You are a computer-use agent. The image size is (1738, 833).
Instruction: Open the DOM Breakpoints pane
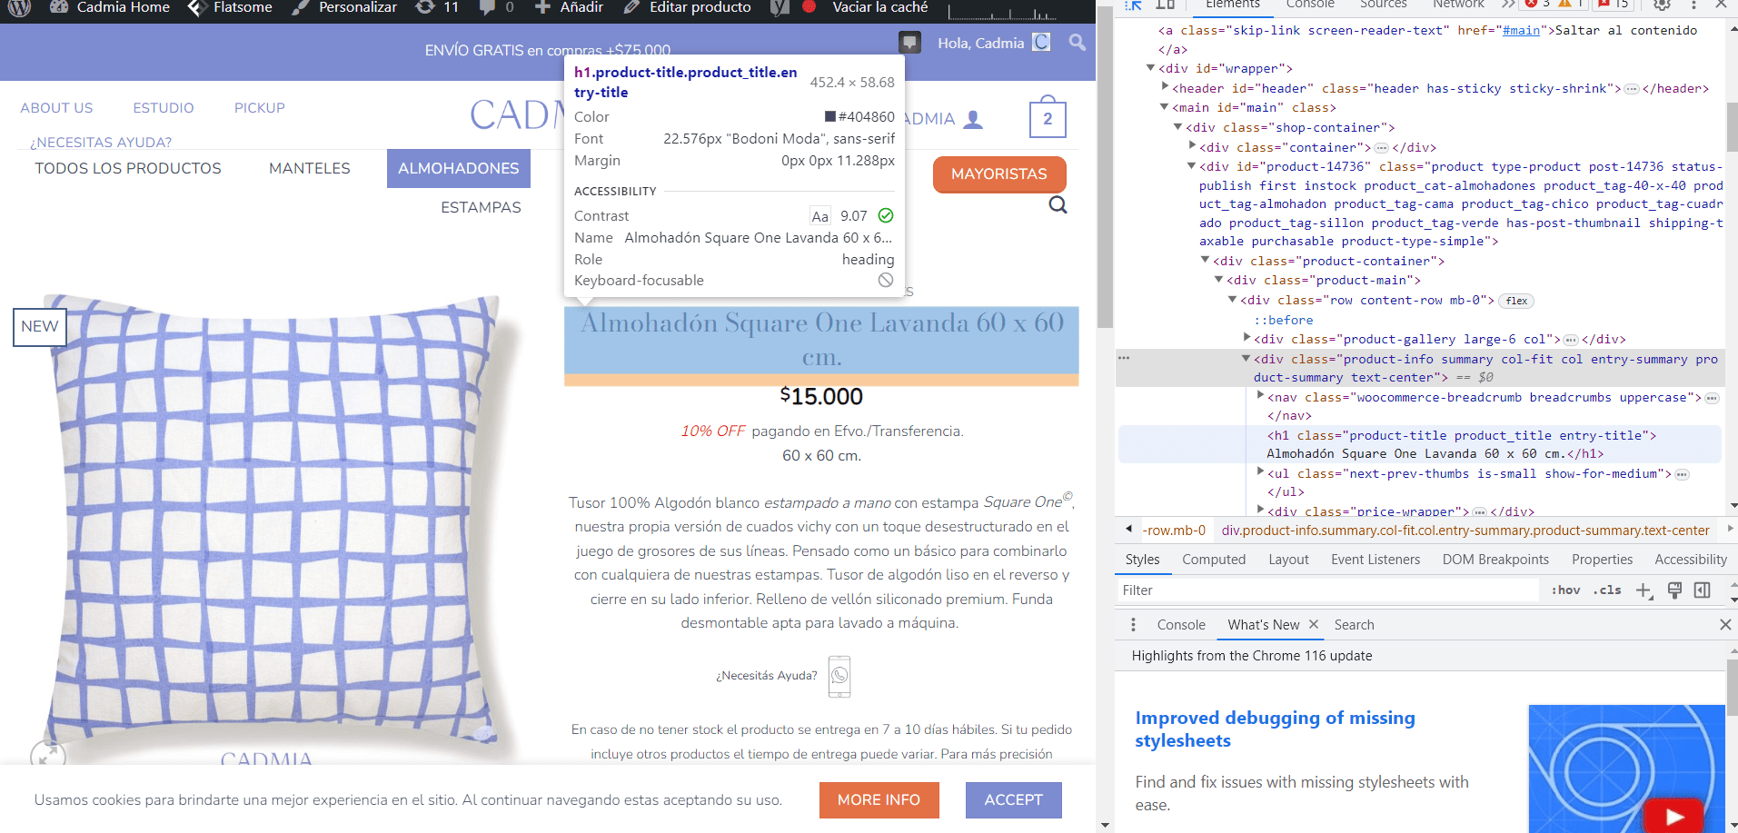click(x=1495, y=560)
